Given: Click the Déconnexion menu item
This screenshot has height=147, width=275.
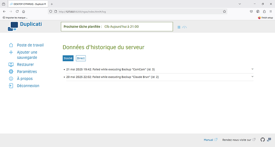Looking at the screenshot, I should (28, 86).
